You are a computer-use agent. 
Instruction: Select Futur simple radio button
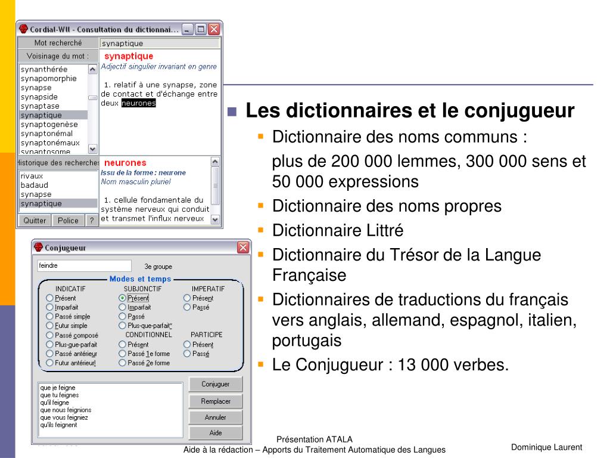click(49, 326)
